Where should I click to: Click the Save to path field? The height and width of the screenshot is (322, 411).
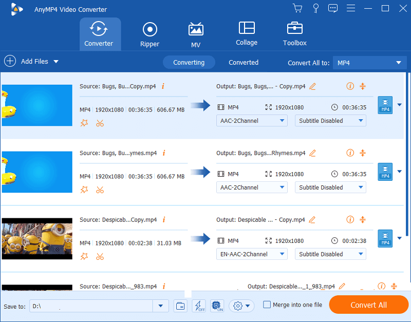[91, 306]
